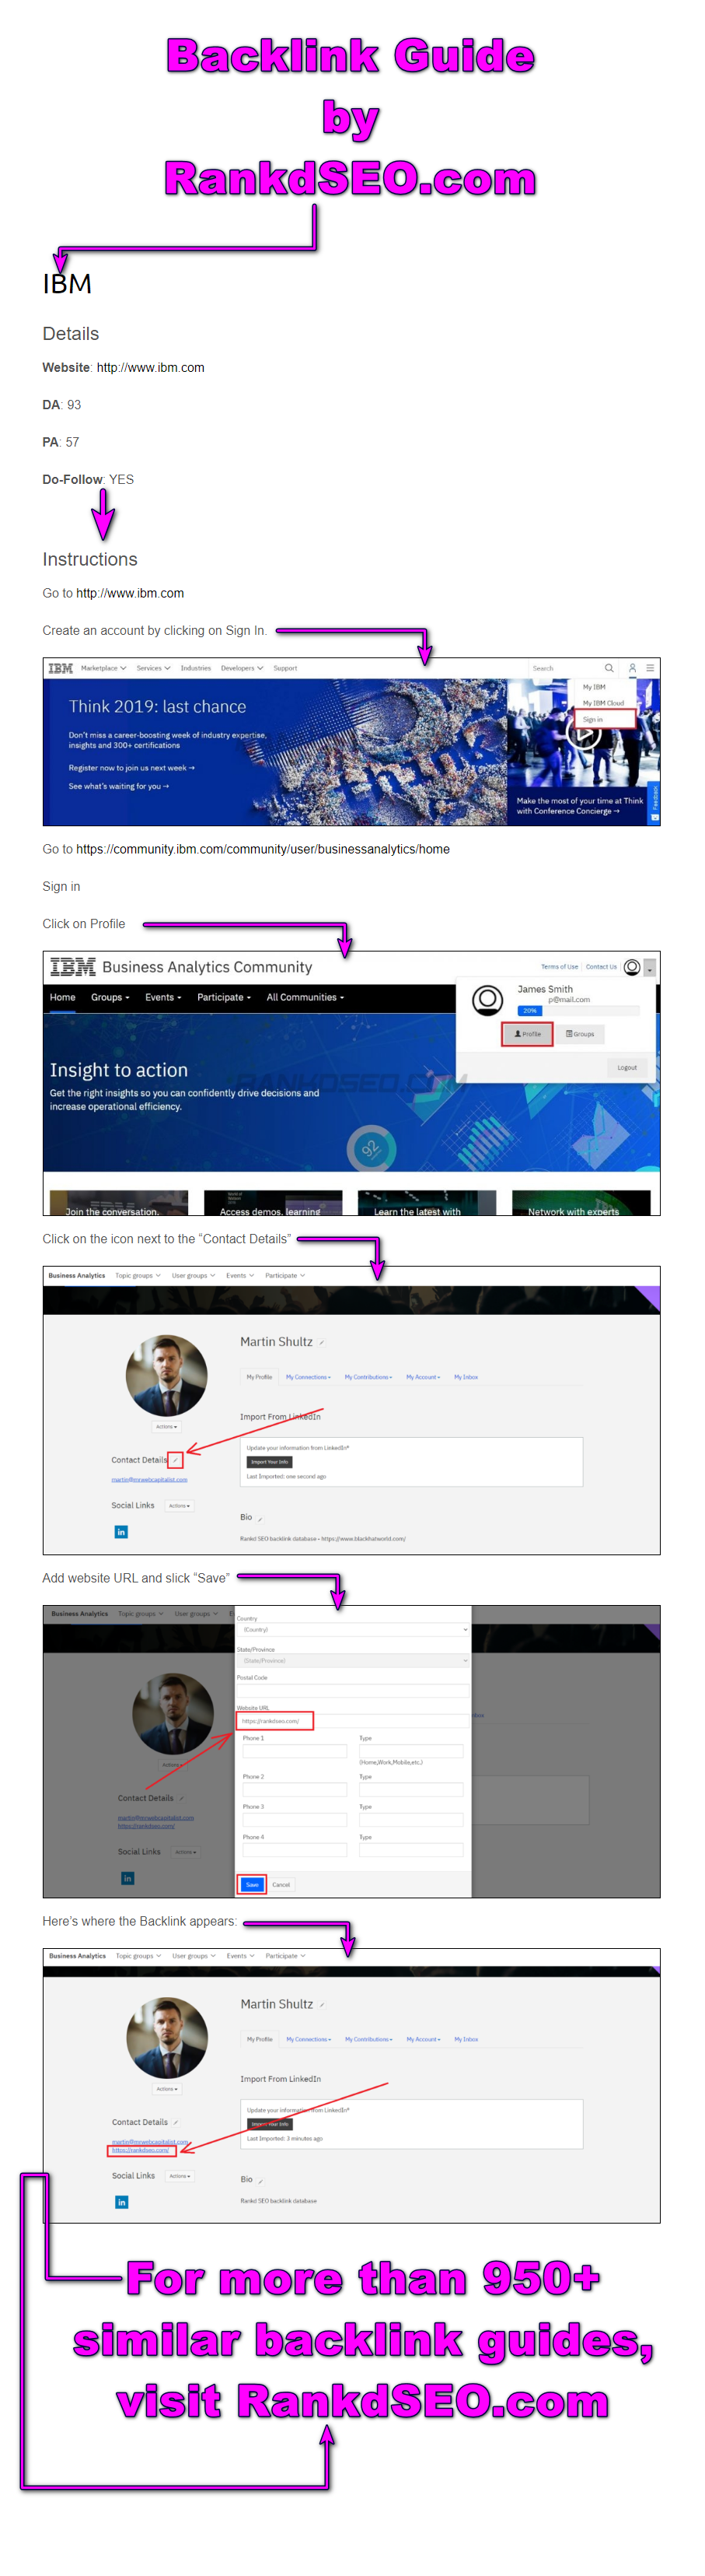Follow the 'See what's waiting for you' link
The height and width of the screenshot is (2576, 705).
(119, 786)
